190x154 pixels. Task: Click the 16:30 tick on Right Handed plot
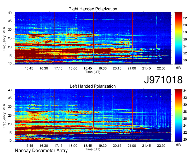[x=44, y=68]
